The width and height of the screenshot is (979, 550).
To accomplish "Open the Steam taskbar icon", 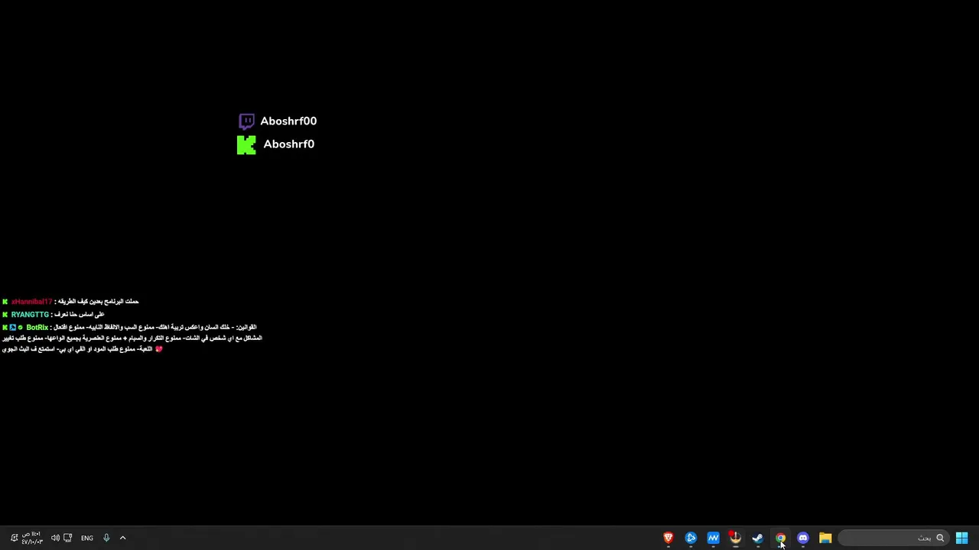I will [758, 538].
